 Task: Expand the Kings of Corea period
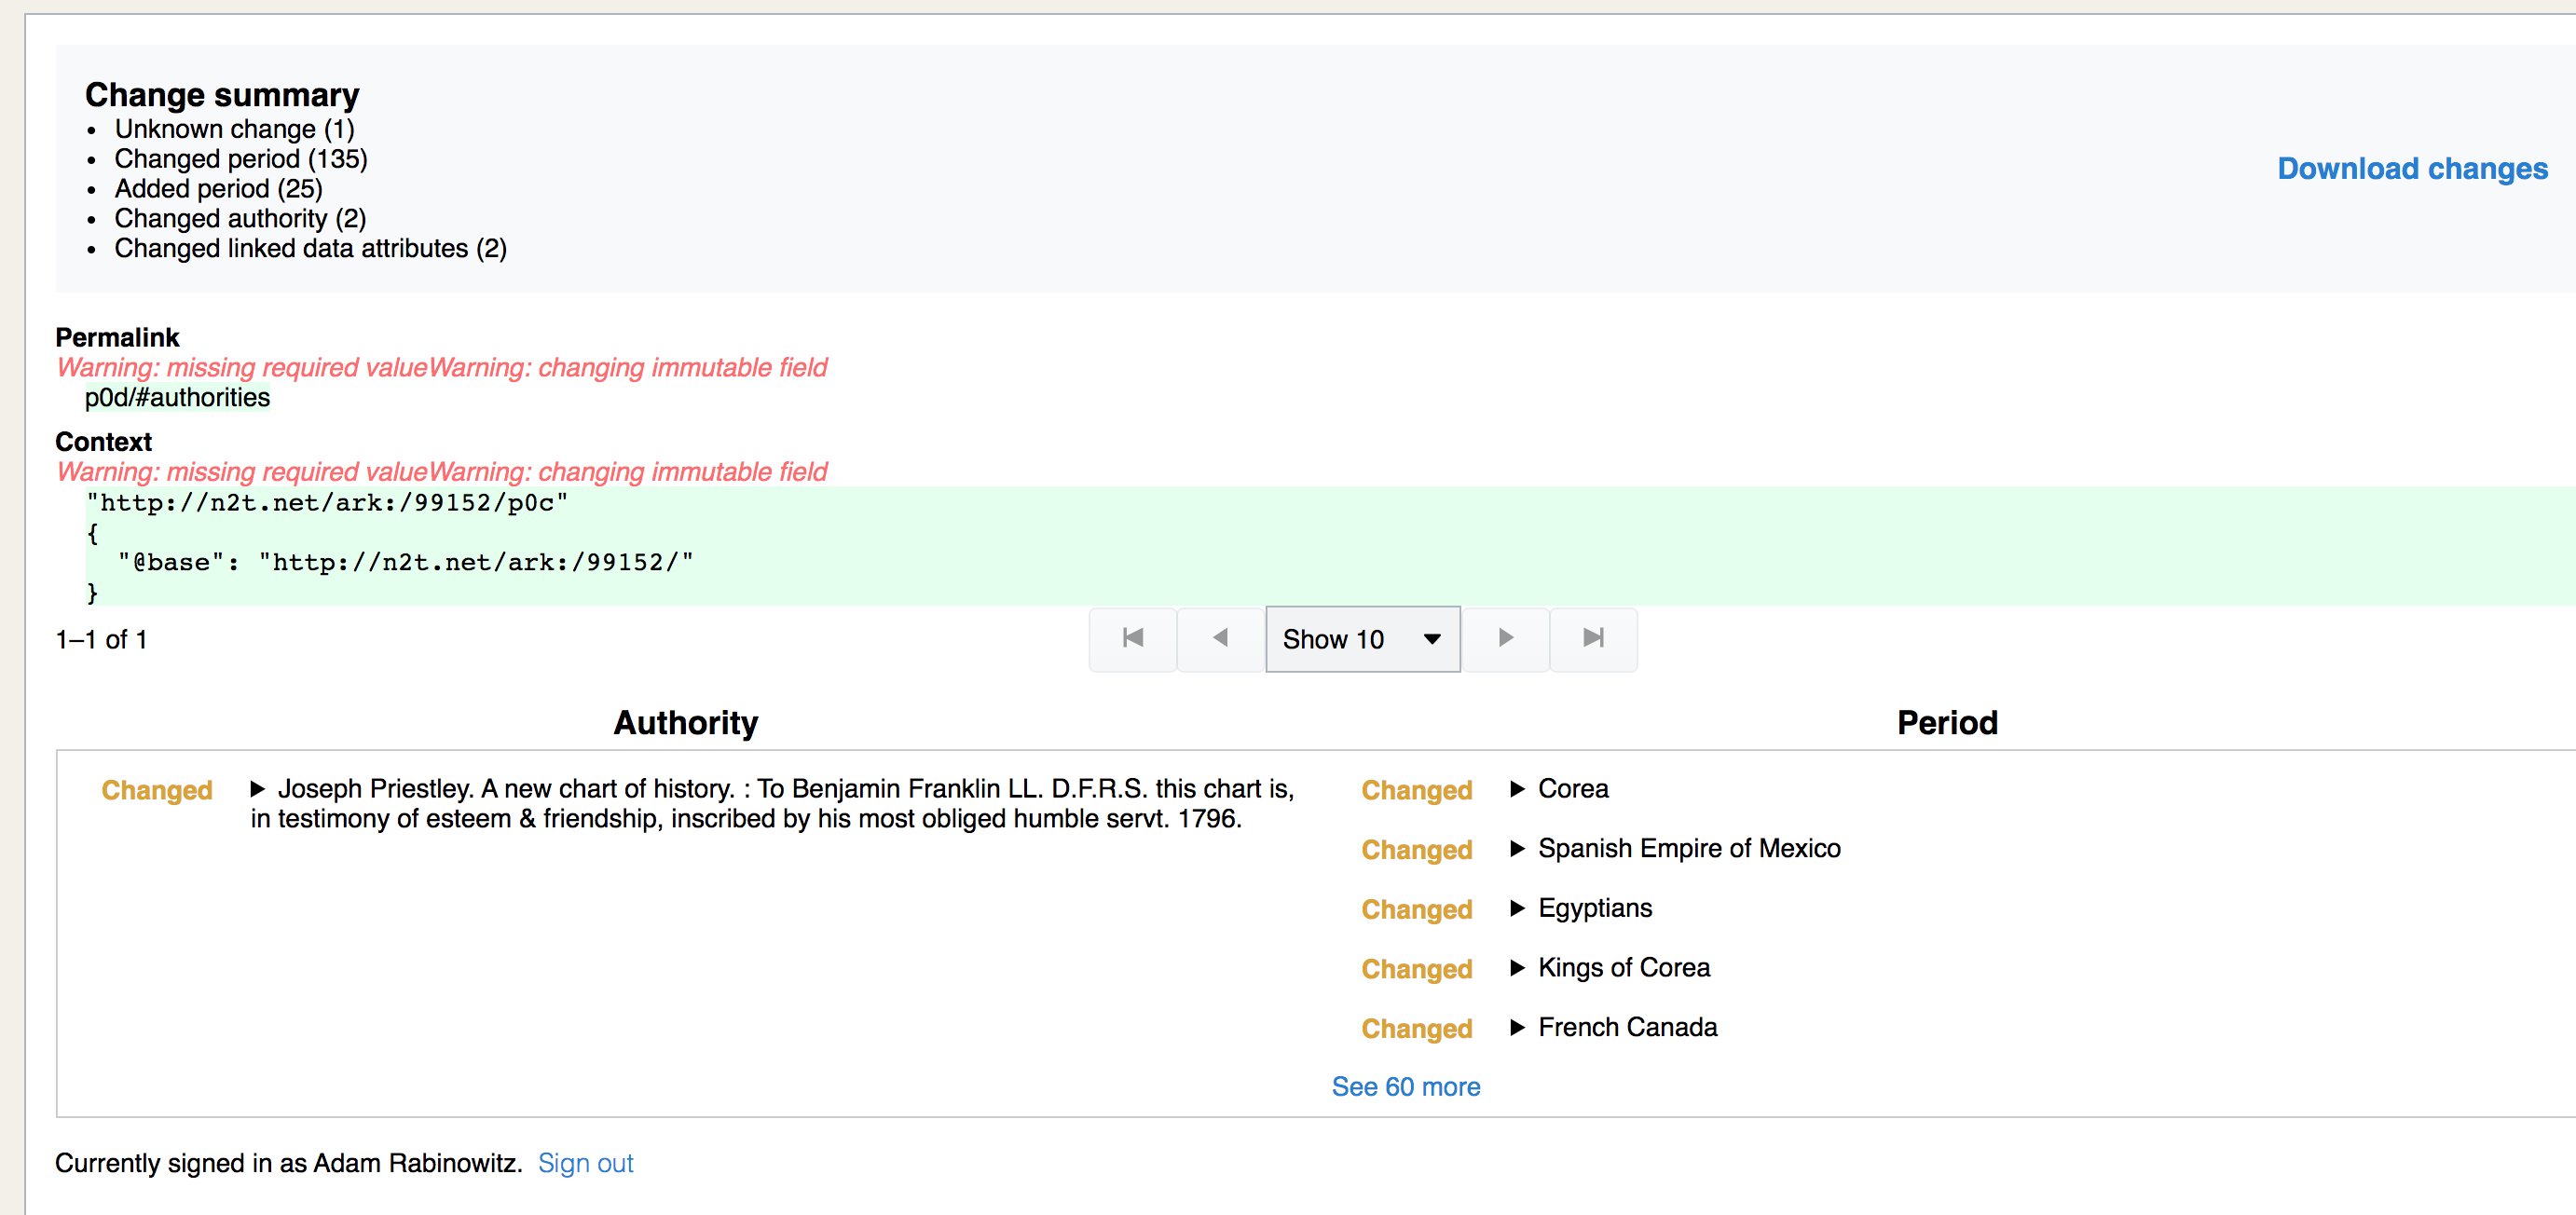(1518, 968)
